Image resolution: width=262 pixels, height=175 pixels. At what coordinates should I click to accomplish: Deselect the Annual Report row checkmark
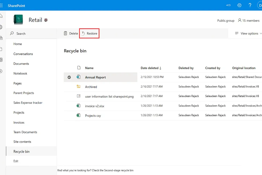pyautogui.click(x=69, y=77)
